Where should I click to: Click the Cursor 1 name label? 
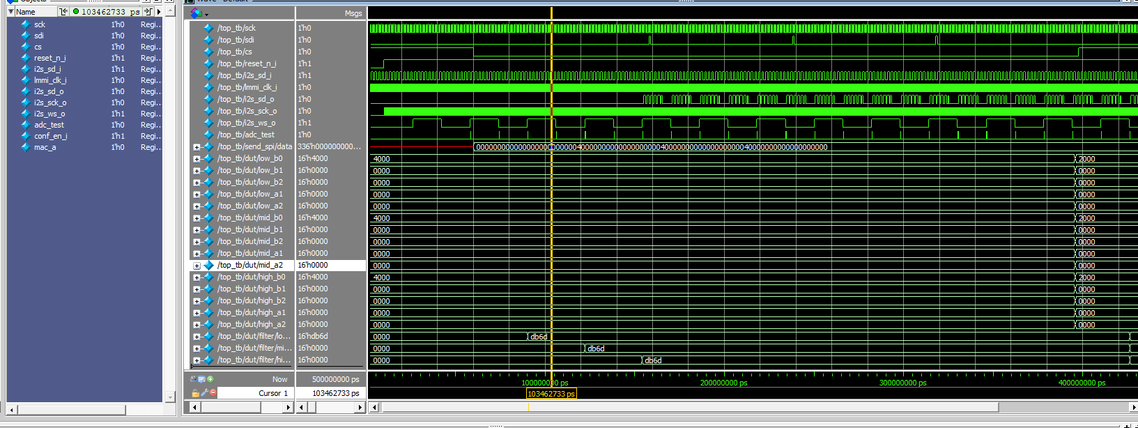tap(272, 393)
